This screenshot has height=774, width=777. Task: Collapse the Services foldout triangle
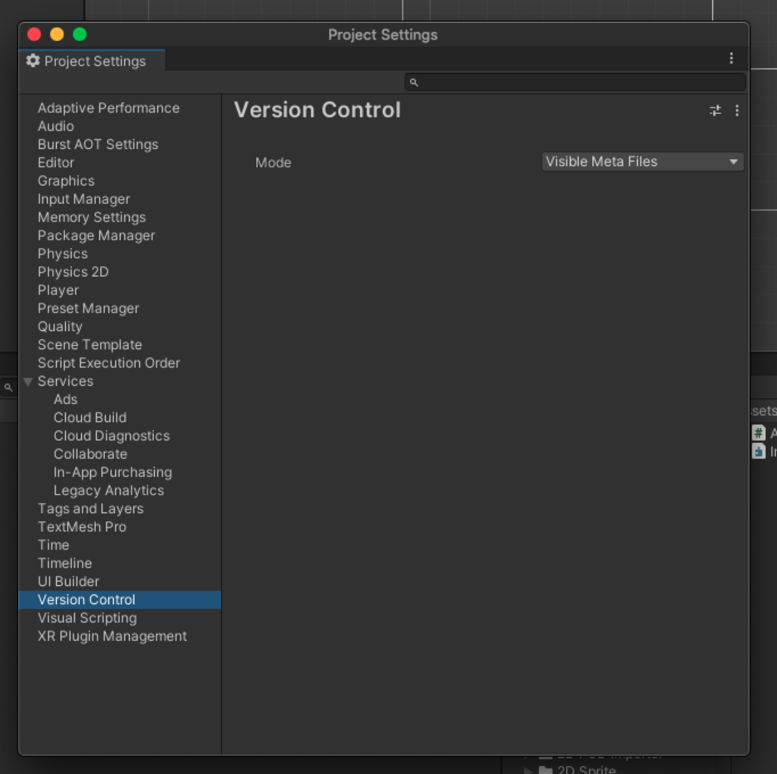point(27,381)
